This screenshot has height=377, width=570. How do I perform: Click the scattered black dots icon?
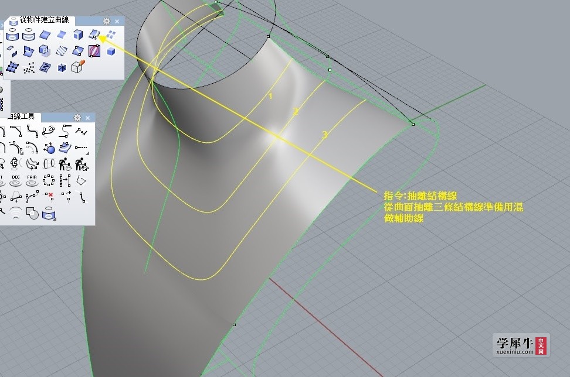(29, 68)
